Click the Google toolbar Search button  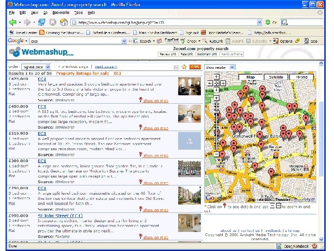pos(142,41)
